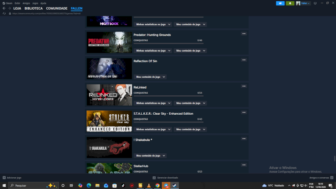
Task: Open TikTok from the taskbar
Action: (x=123, y=186)
